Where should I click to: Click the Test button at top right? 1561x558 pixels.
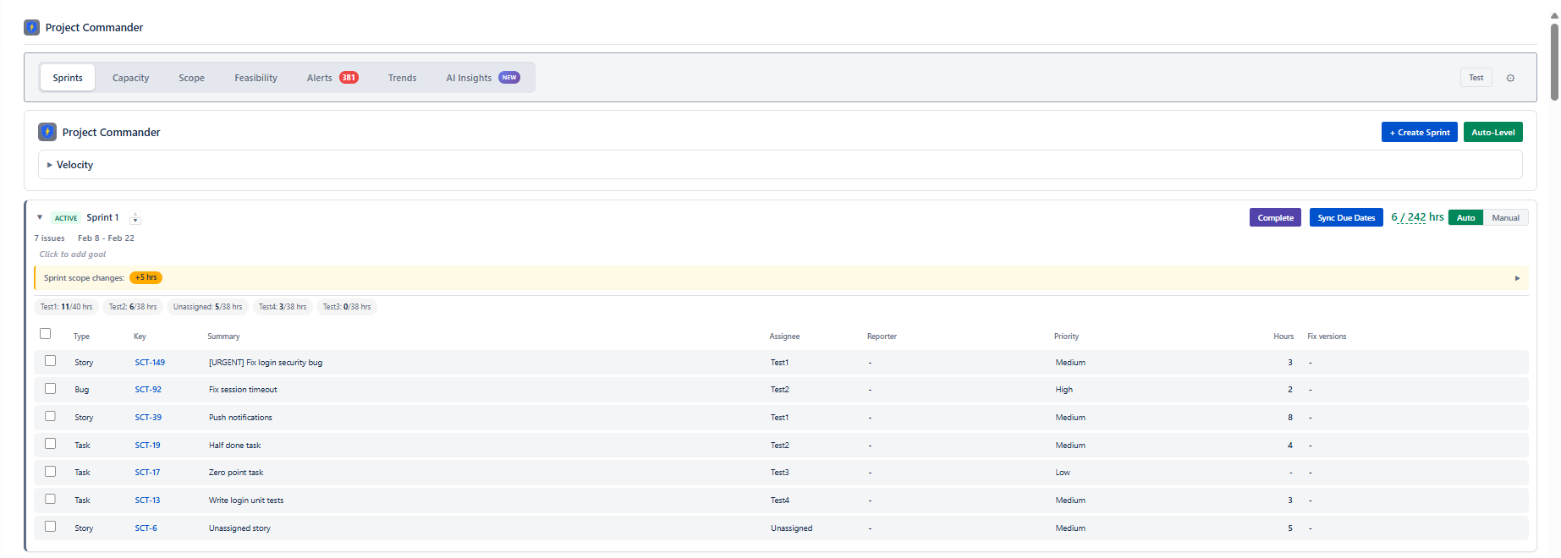[1476, 78]
